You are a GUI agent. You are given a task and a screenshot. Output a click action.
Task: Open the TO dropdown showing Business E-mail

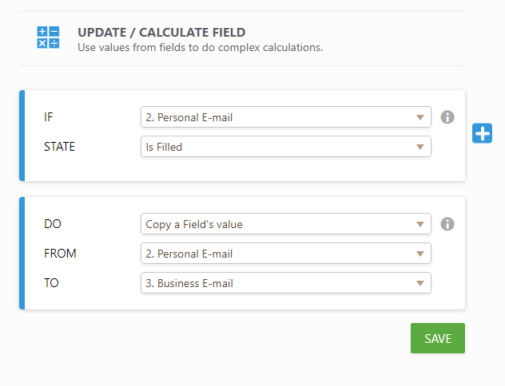pyautogui.click(x=285, y=283)
